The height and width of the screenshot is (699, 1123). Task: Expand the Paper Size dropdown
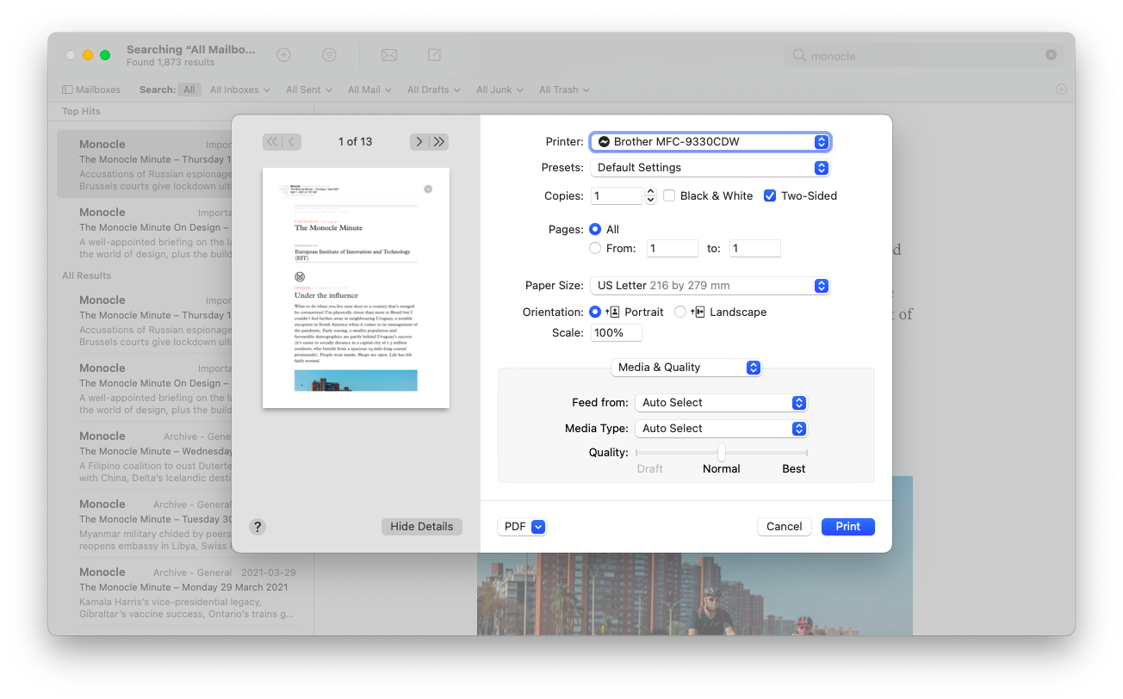tap(710, 286)
